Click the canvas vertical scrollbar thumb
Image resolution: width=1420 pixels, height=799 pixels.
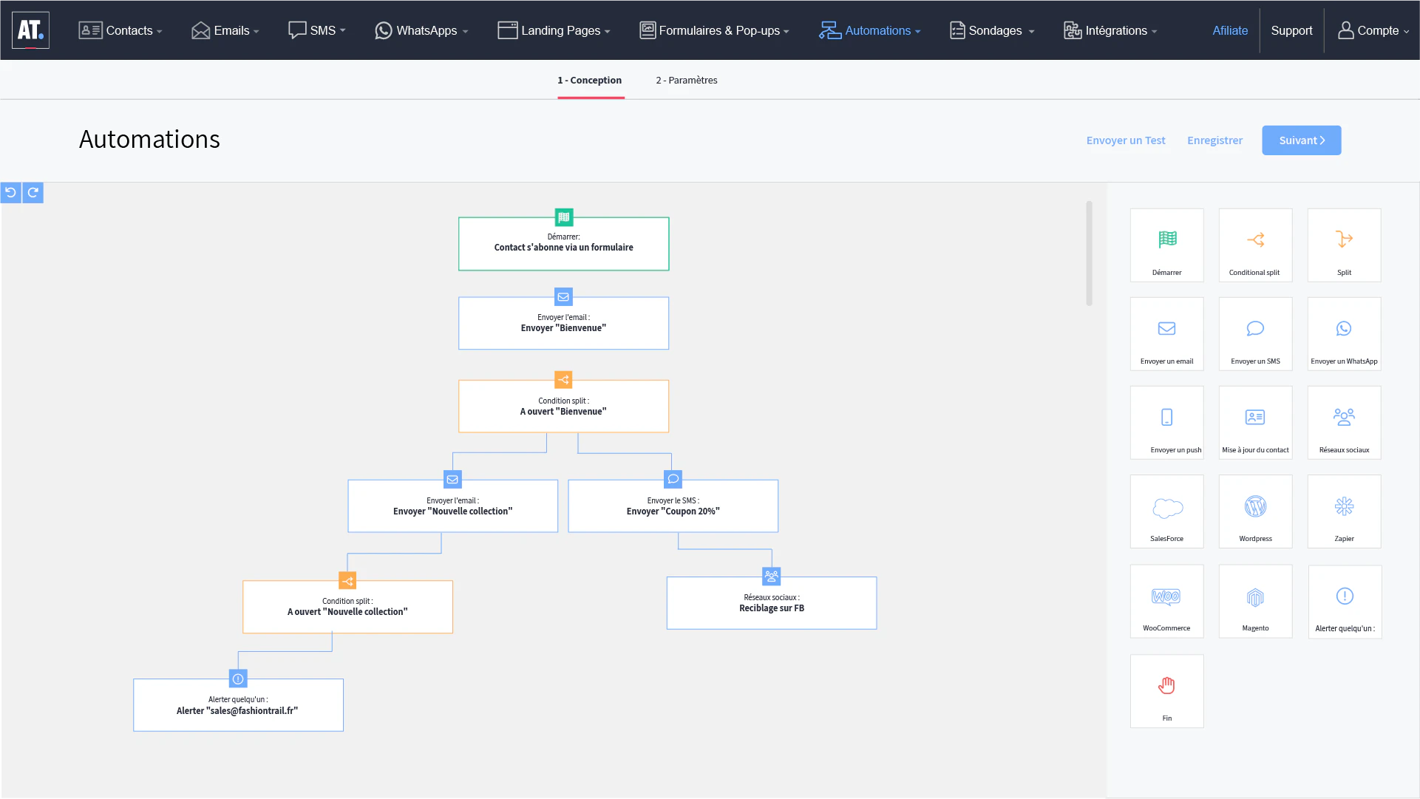coord(1089,253)
